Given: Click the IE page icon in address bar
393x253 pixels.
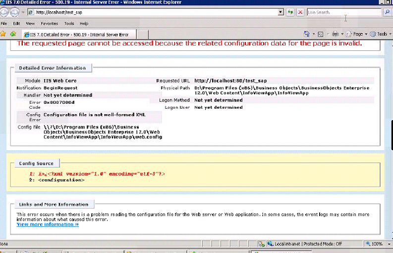Looking at the screenshot, I should point(31,12).
